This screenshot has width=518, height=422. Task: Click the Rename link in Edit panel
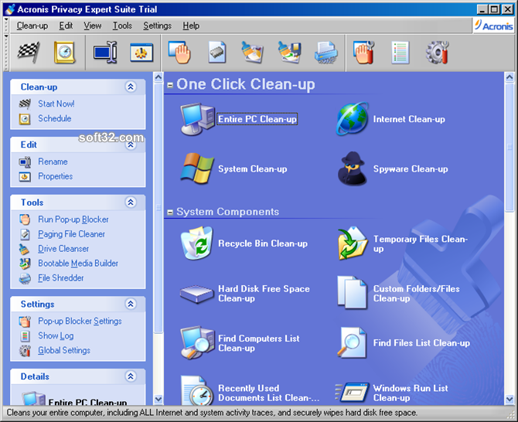point(53,162)
